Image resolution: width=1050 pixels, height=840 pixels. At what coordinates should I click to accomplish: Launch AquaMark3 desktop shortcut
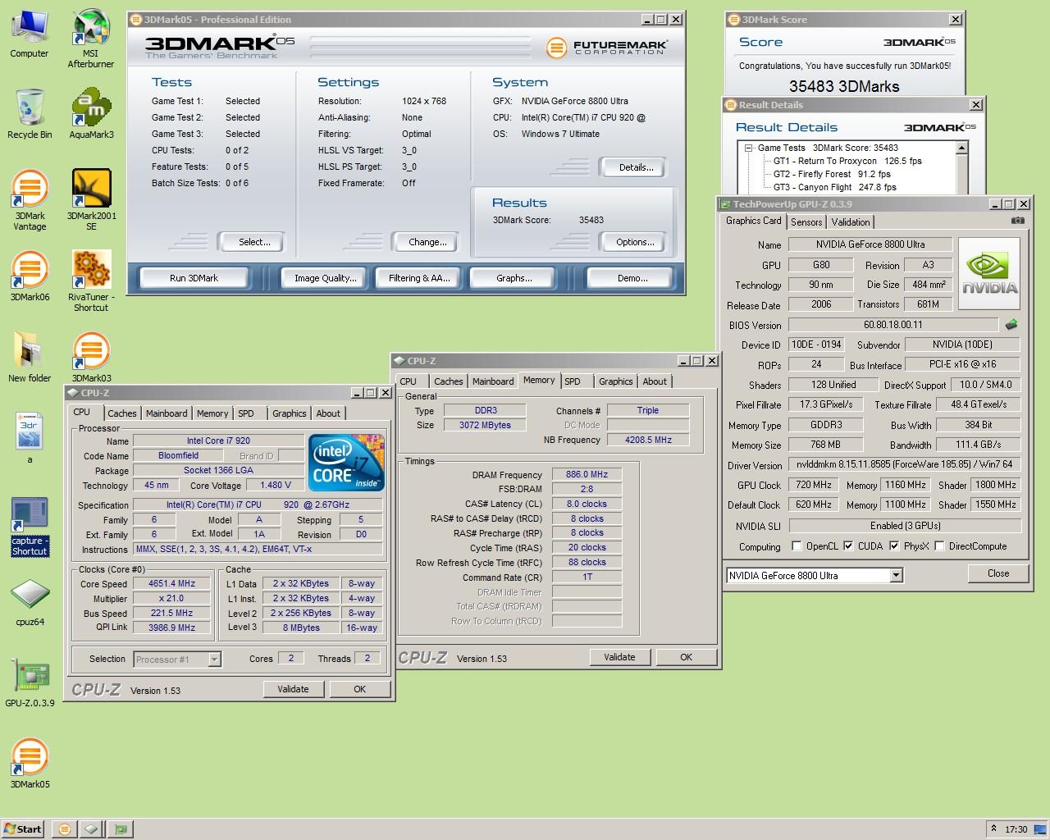tap(91, 114)
